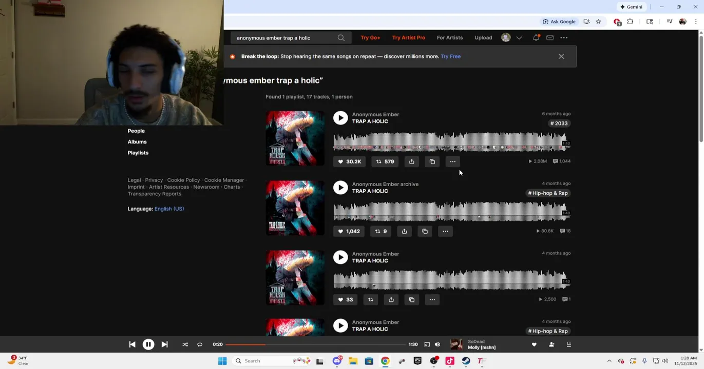Play the Anonymous Ember archive track

pos(340,188)
